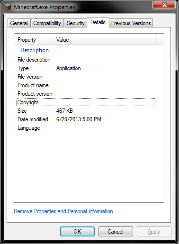Click the Application value
Screen dimensions: 179x244
click(69, 68)
